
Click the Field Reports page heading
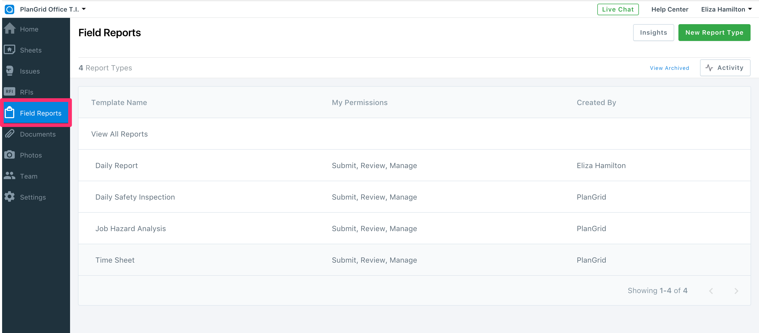pos(110,33)
